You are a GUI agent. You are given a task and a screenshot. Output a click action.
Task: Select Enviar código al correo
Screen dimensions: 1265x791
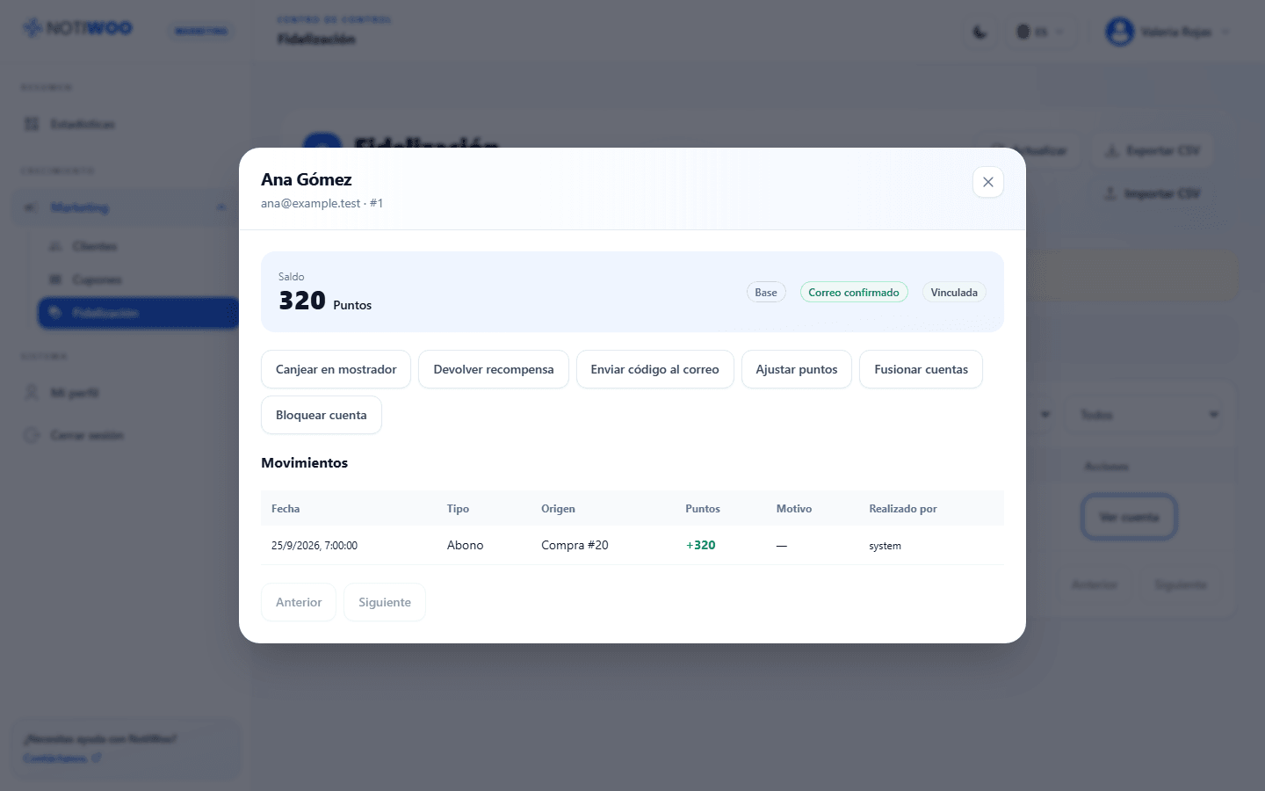tap(654, 369)
